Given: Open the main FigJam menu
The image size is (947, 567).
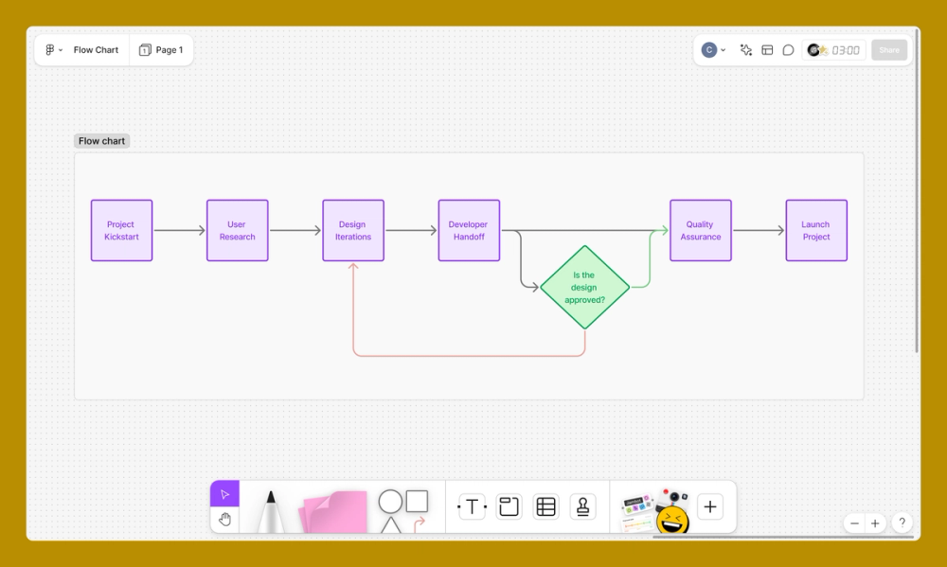Looking at the screenshot, I should (x=49, y=49).
